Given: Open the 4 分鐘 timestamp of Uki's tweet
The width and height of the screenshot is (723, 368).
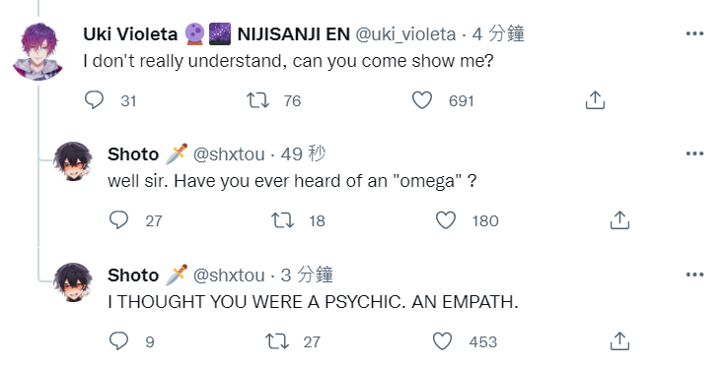Looking at the screenshot, I should pyautogui.click(x=498, y=34).
